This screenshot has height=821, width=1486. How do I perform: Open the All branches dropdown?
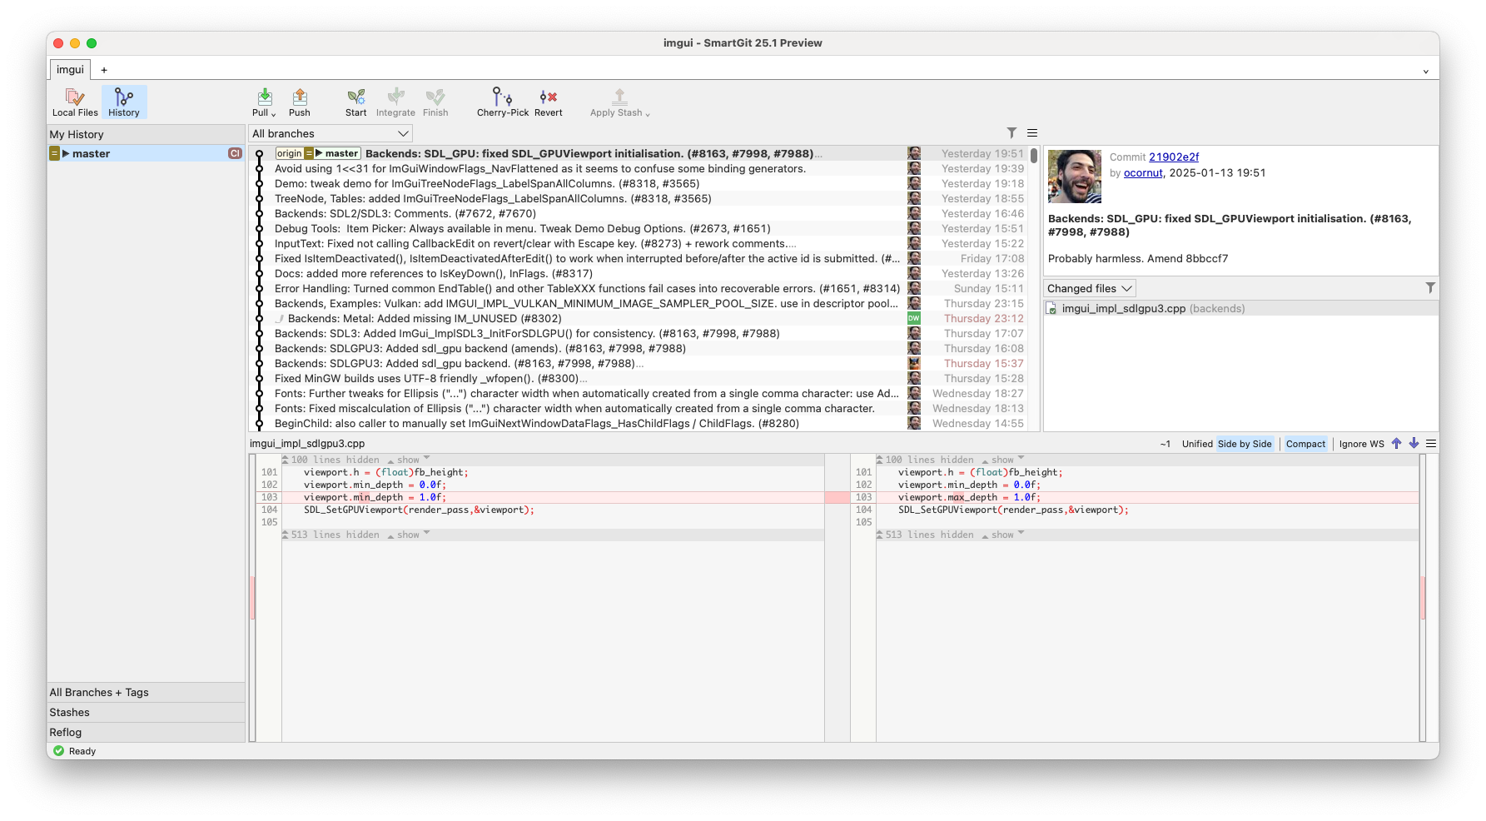(x=329, y=132)
